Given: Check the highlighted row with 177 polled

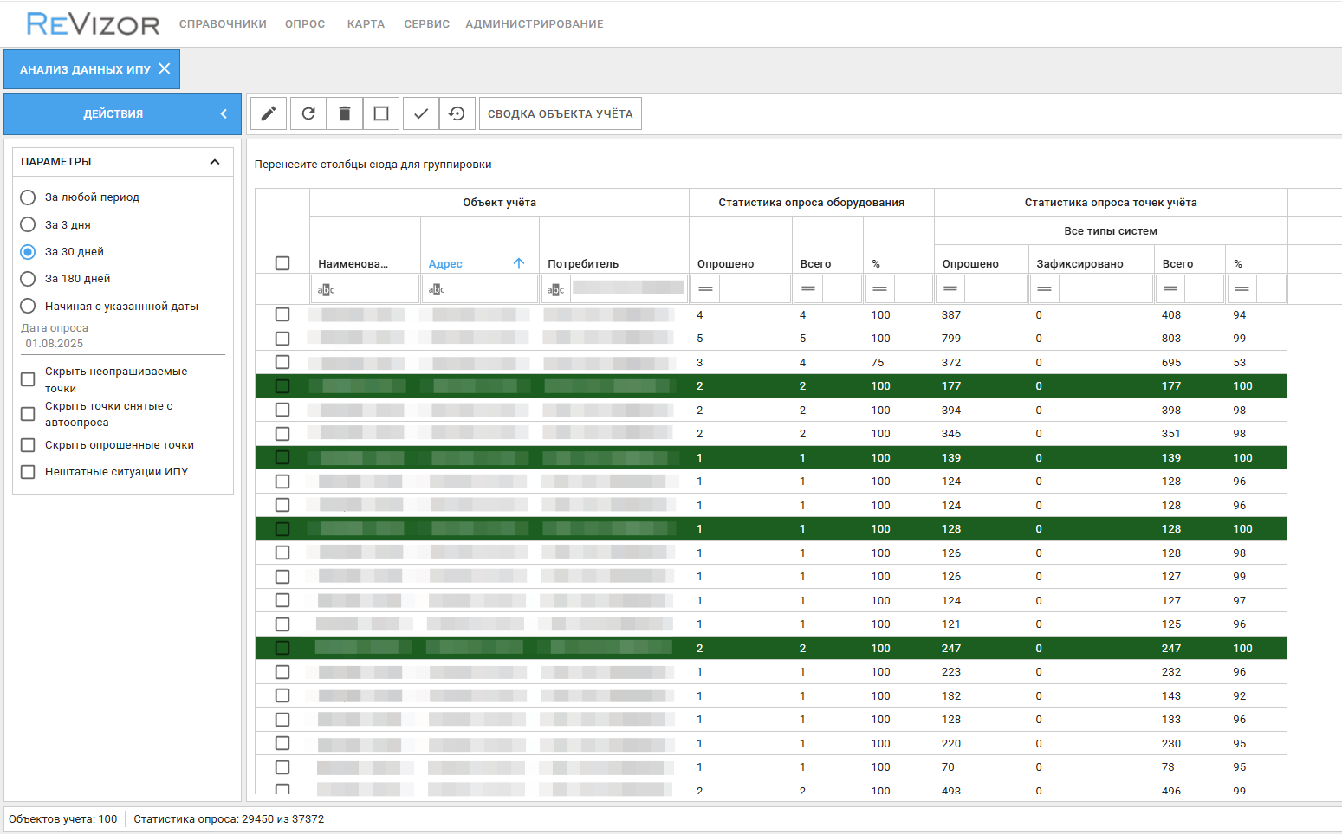Looking at the screenshot, I should coord(282,386).
